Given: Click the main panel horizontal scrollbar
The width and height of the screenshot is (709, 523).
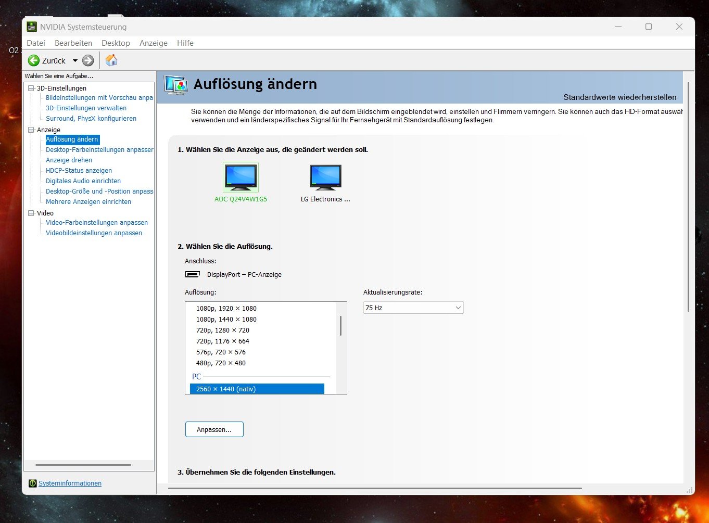Looking at the screenshot, I should pos(375,489).
